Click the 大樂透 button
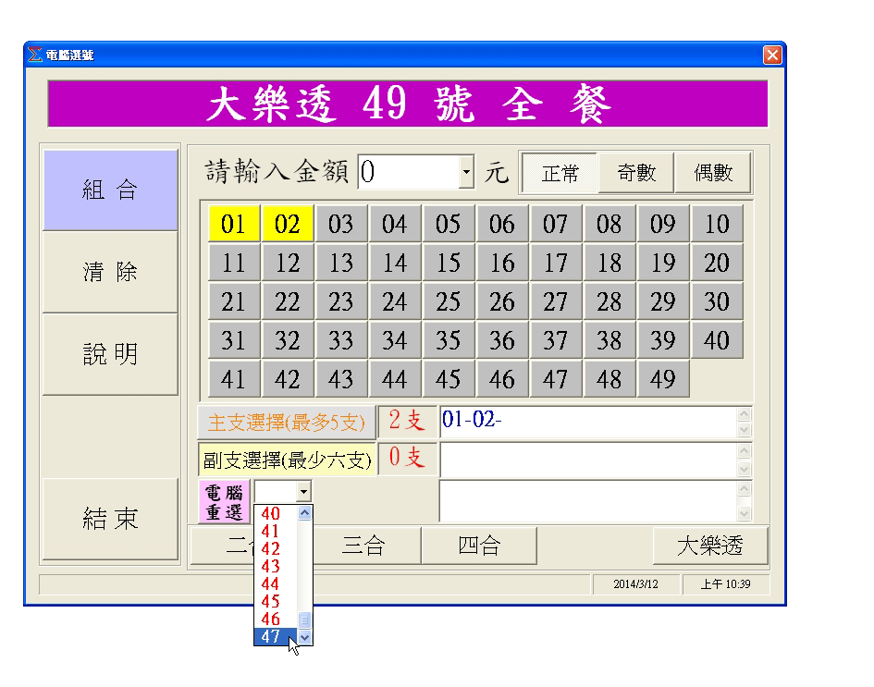This screenshot has width=874, height=687. [710, 546]
